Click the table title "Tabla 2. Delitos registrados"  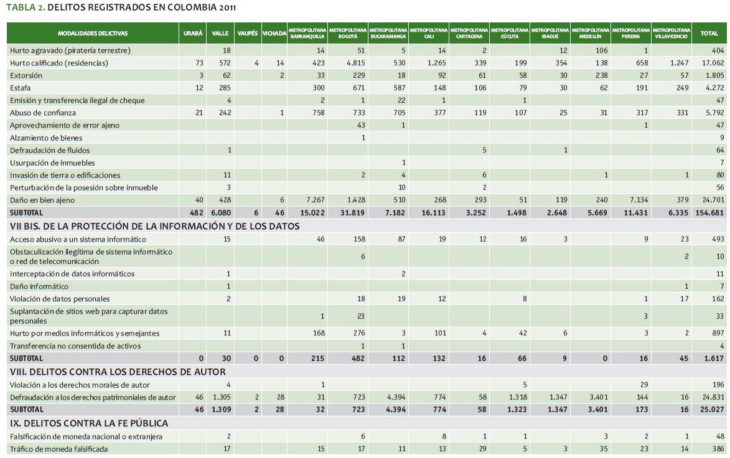(121, 7)
